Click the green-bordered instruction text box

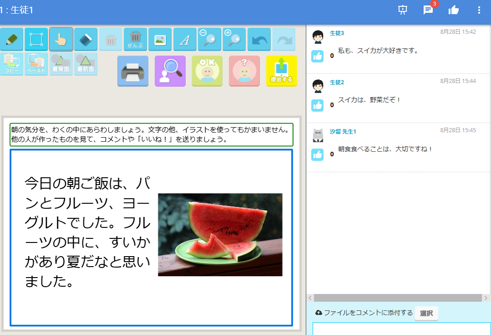click(x=152, y=134)
